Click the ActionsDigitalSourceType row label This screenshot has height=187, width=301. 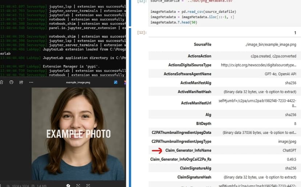point(190,65)
